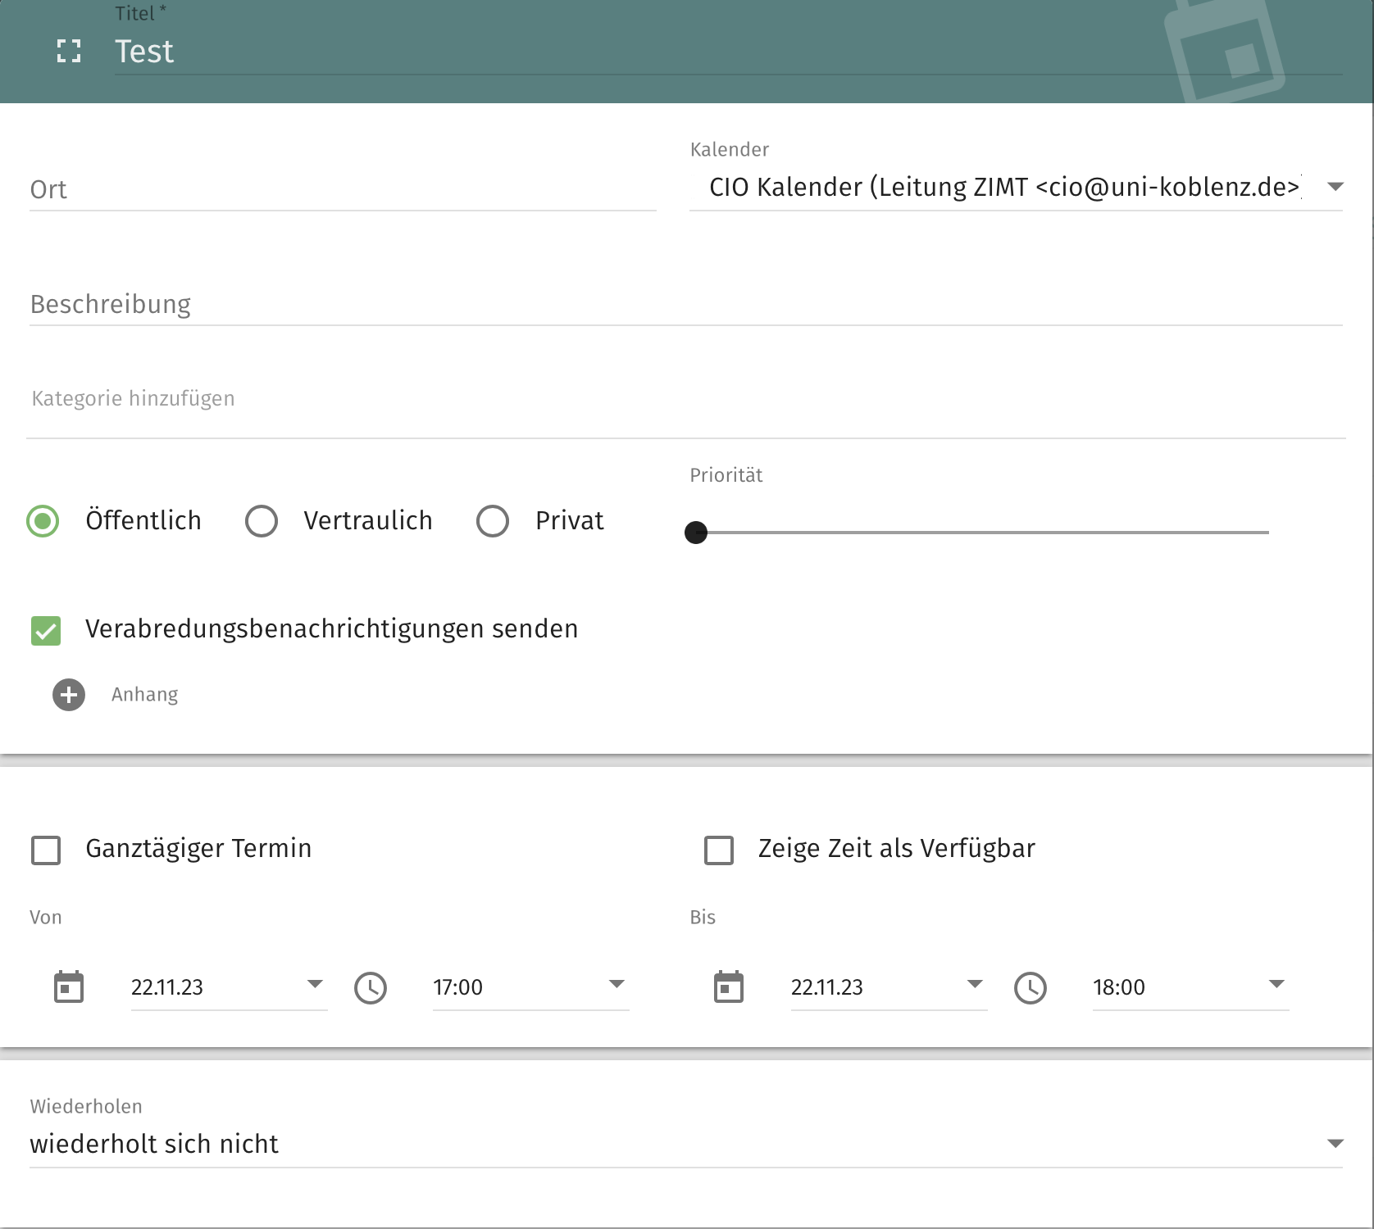The height and width of the screenshot is (1229, 1374).
Task: Choose the Privat radio button
Action: point(493,521)
